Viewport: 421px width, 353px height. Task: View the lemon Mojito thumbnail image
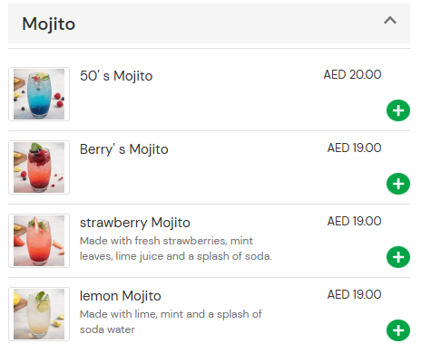39,314
